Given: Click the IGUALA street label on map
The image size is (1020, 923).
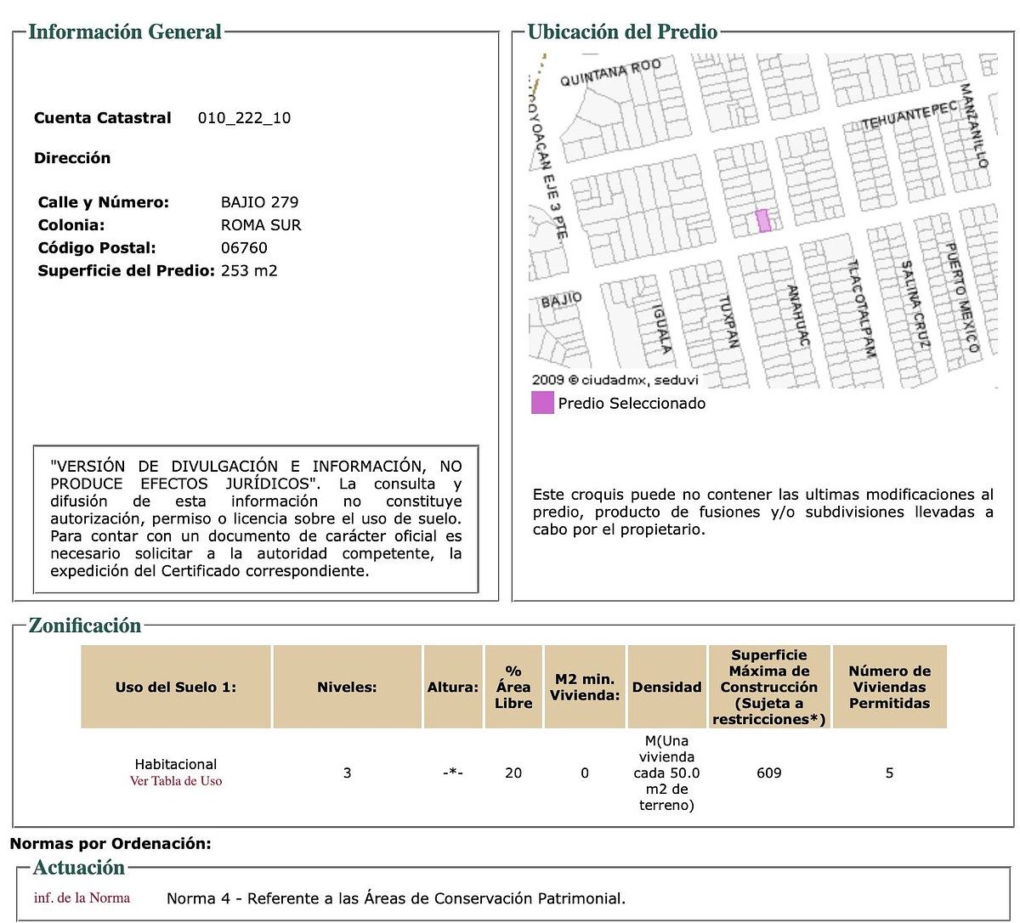Looking at the screenshot, I should [x=662, y=328].
